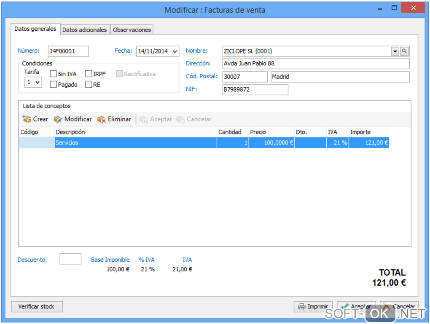The width and height of the screenshot is (430, 324).
Task: Enable the Sin IVA checkbox
Action: [x=54, y=74]
